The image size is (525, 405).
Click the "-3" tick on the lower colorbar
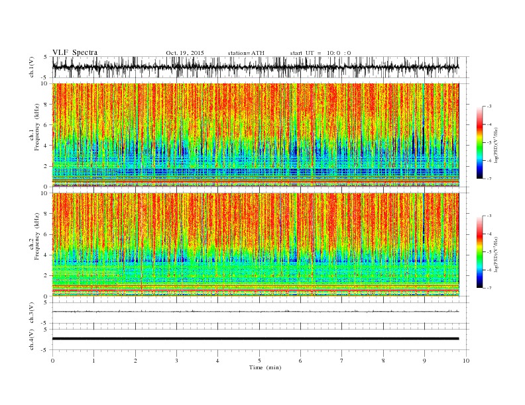pos(489,216)
